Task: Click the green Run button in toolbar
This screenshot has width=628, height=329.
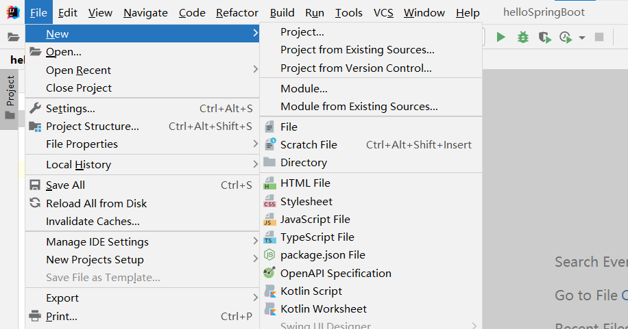Action: coord(501,37)
